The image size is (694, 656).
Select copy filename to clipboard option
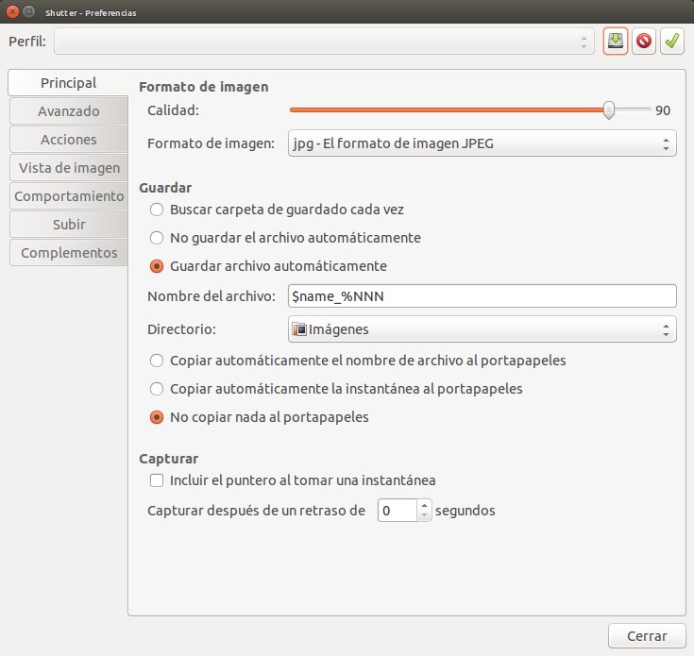point(157,361)
